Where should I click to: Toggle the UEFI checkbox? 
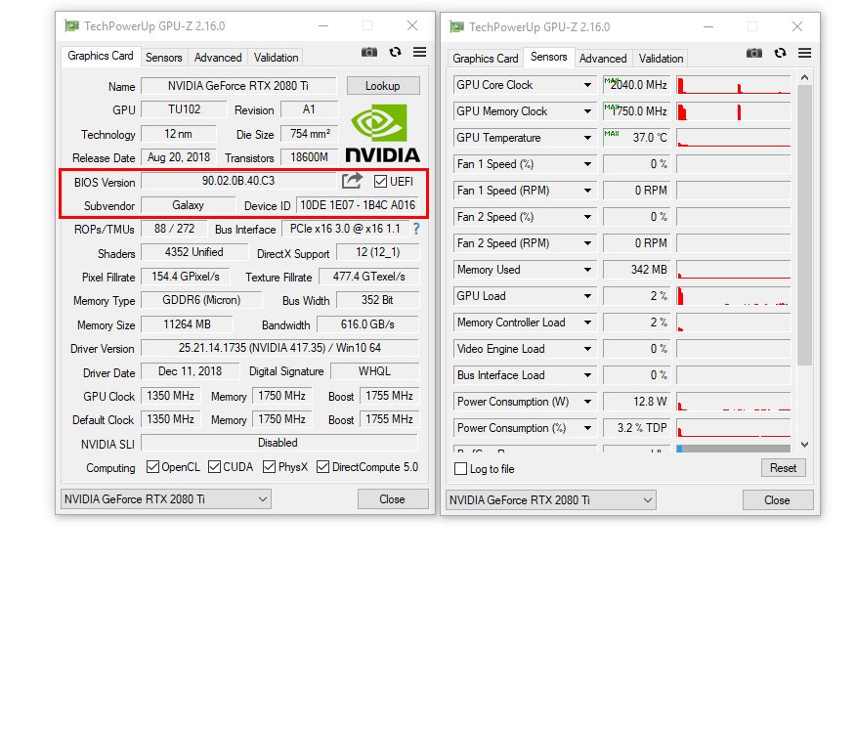[381, 182]
